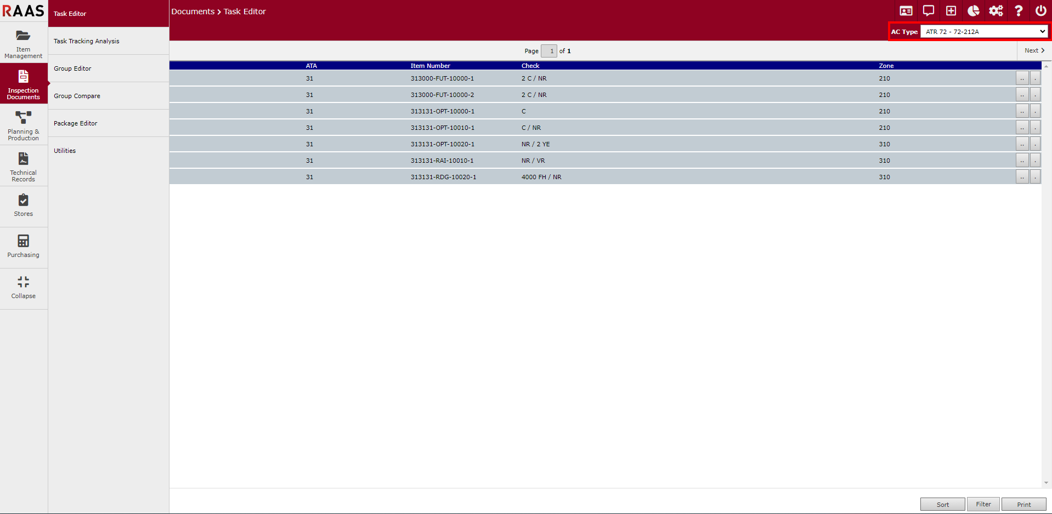Open the Planning & Production section
The image size is (1052, 514).
click(23, 125)
